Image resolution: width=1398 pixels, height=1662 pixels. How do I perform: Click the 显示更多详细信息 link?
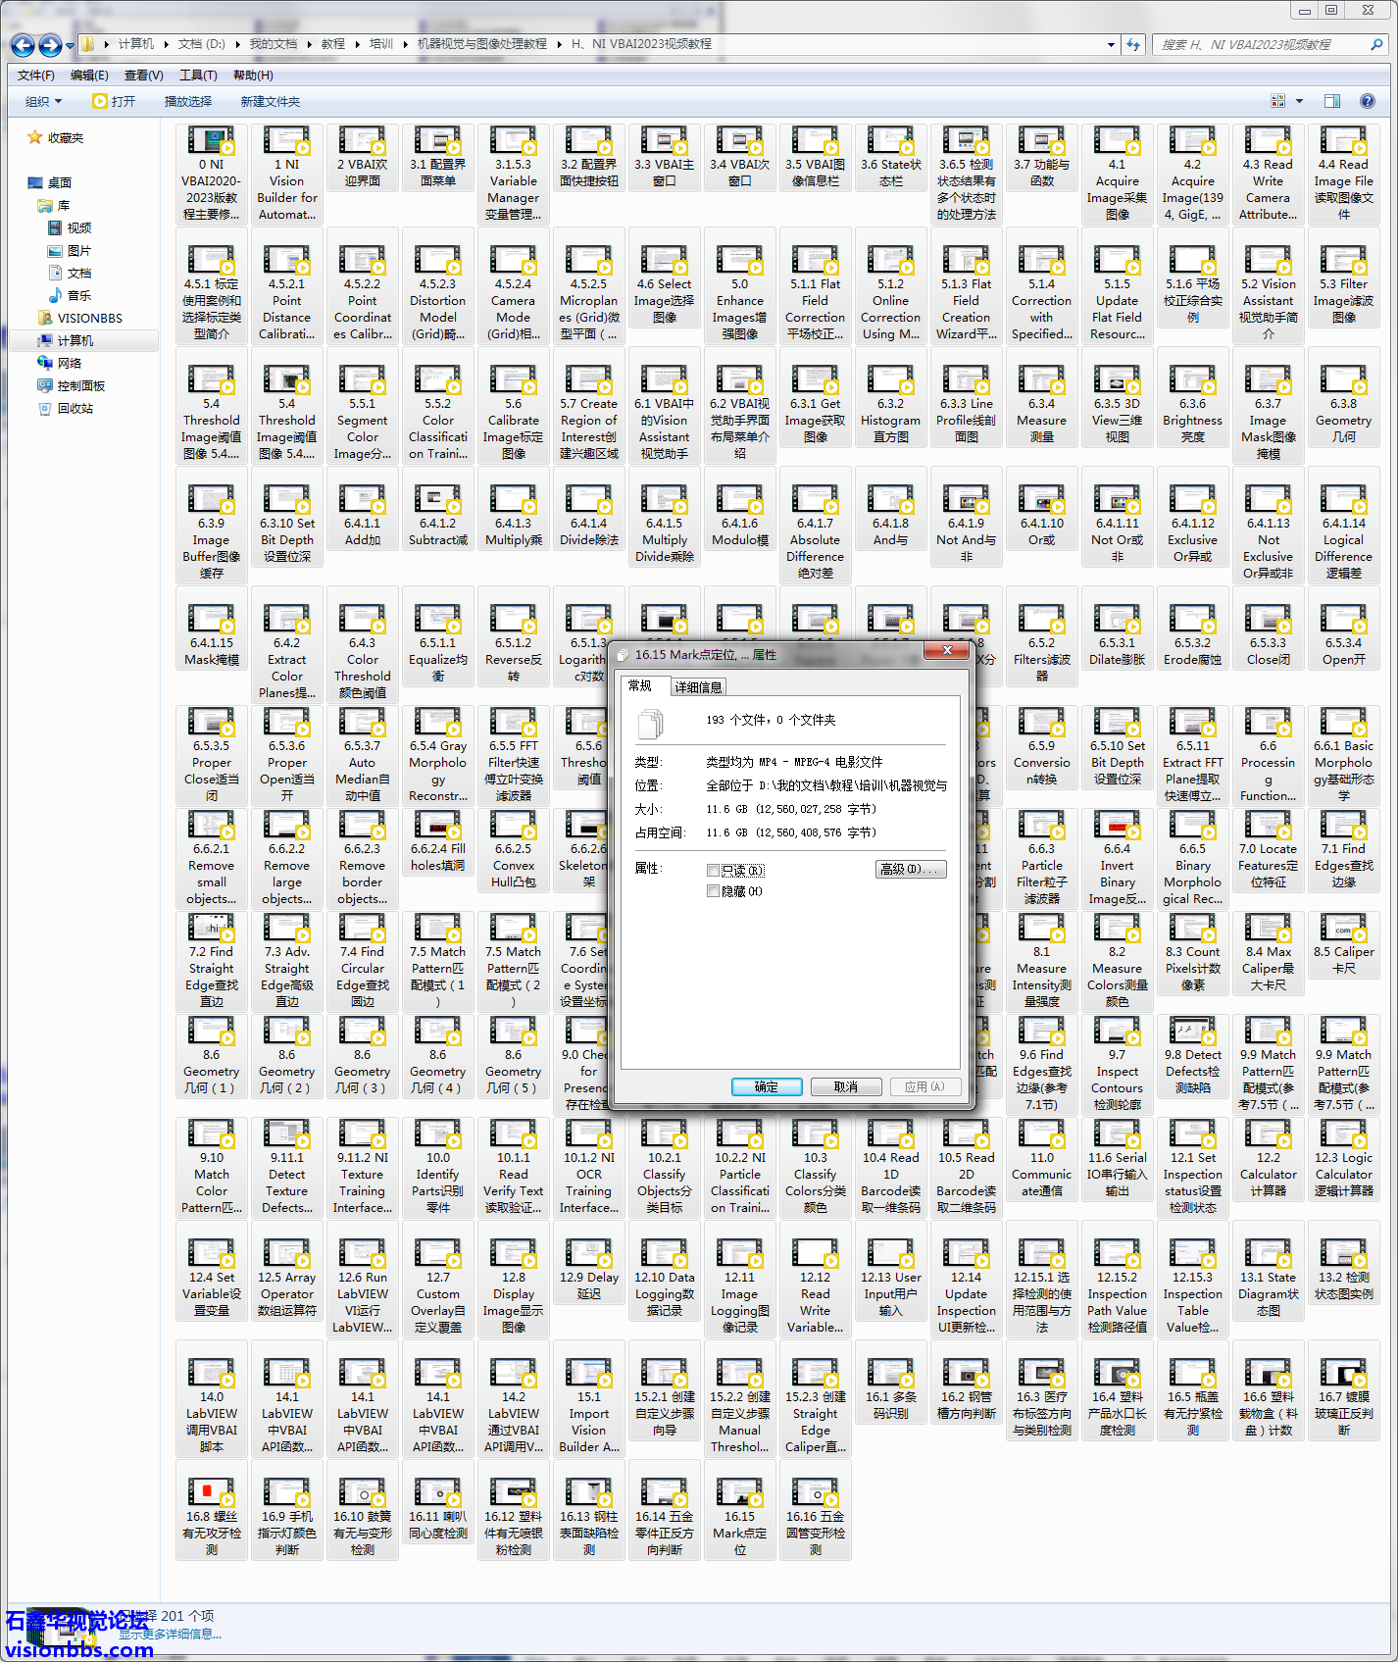(170, 1634)
